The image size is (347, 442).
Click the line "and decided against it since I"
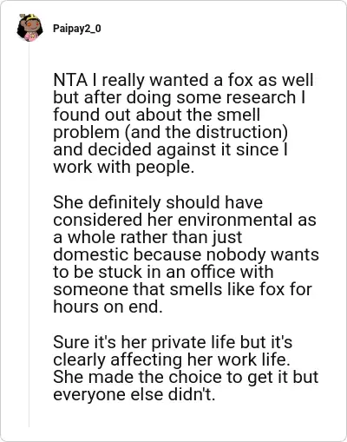coord(170,149)
